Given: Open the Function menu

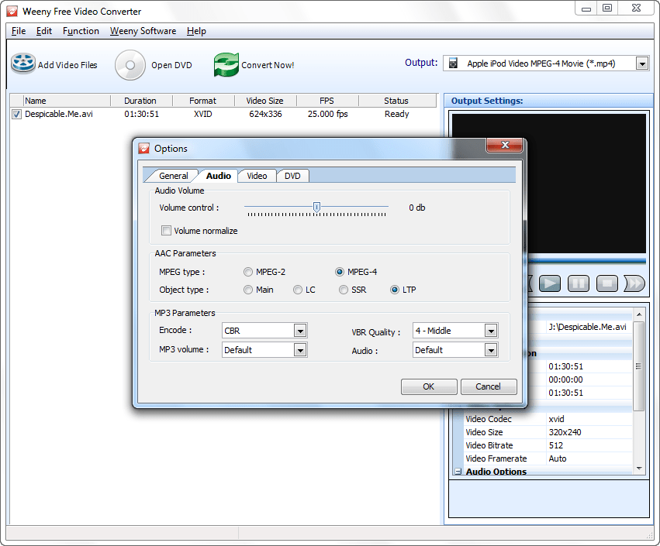Looking at the screenshot, I should [81, 31].
